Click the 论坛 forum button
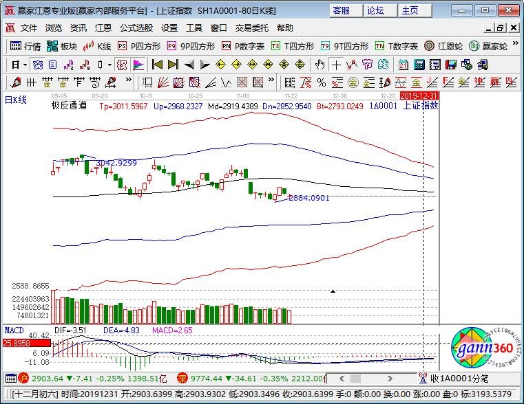 tap(380, 11)
